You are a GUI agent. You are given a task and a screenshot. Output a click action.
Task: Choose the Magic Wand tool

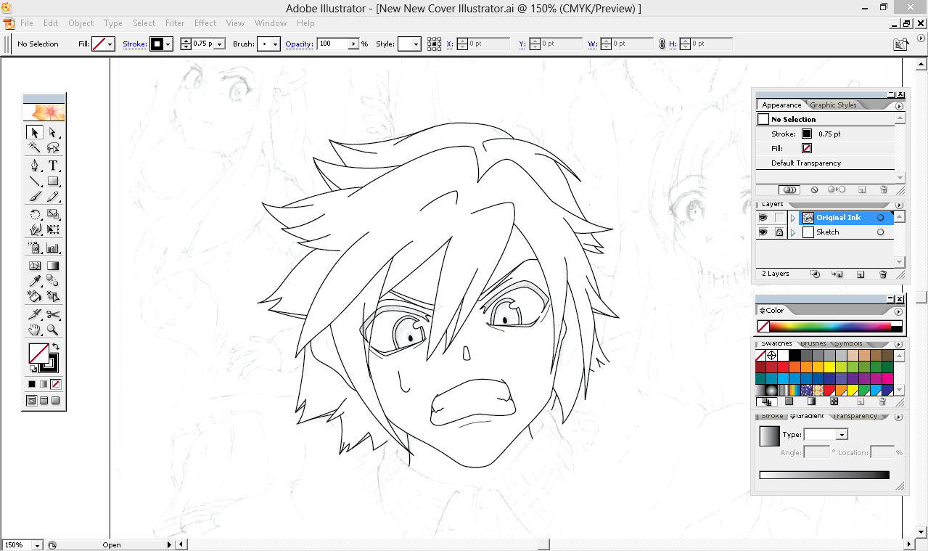(x=34, y=148)
